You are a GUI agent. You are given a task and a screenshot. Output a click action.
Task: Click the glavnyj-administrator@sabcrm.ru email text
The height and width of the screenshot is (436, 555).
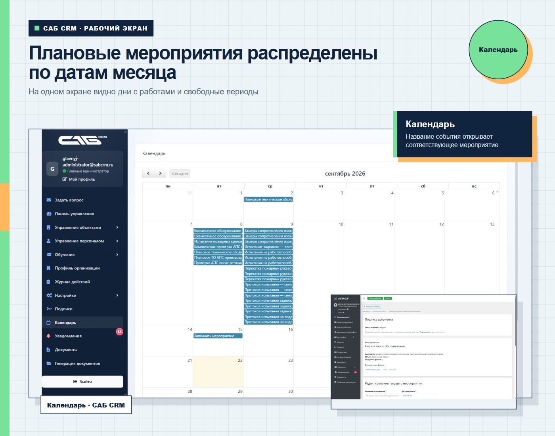pos(88,162)
